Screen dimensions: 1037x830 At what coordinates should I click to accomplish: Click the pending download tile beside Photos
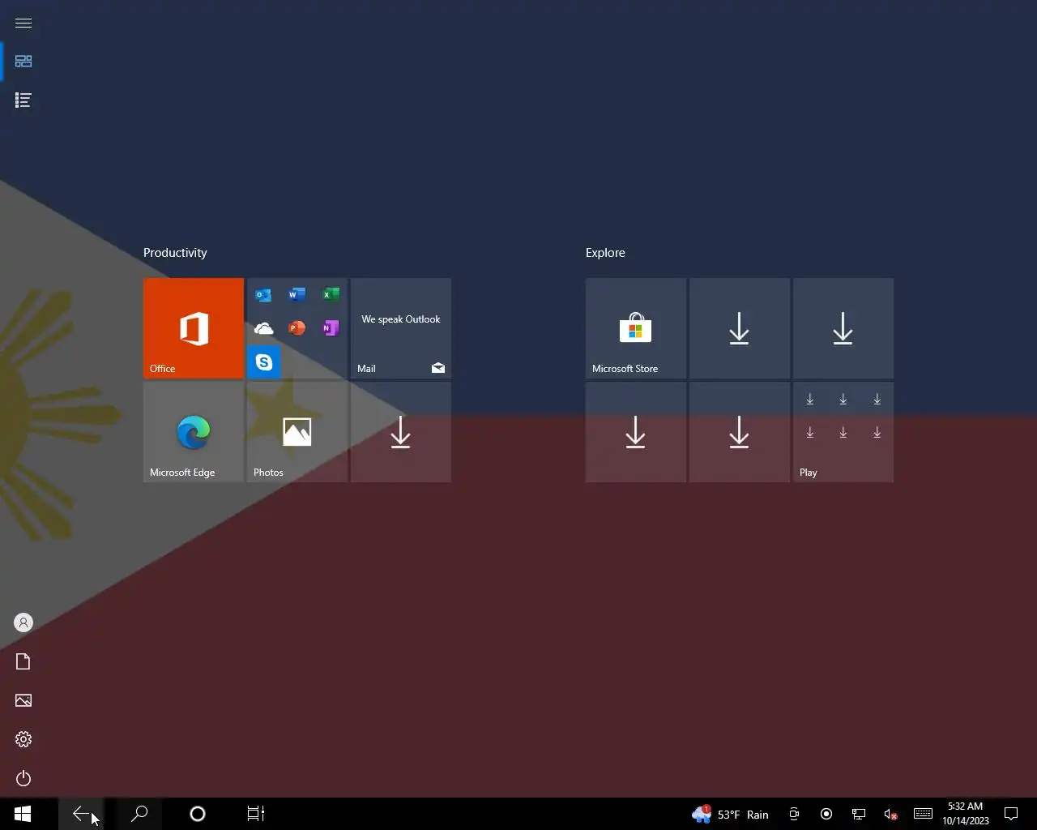401,432
